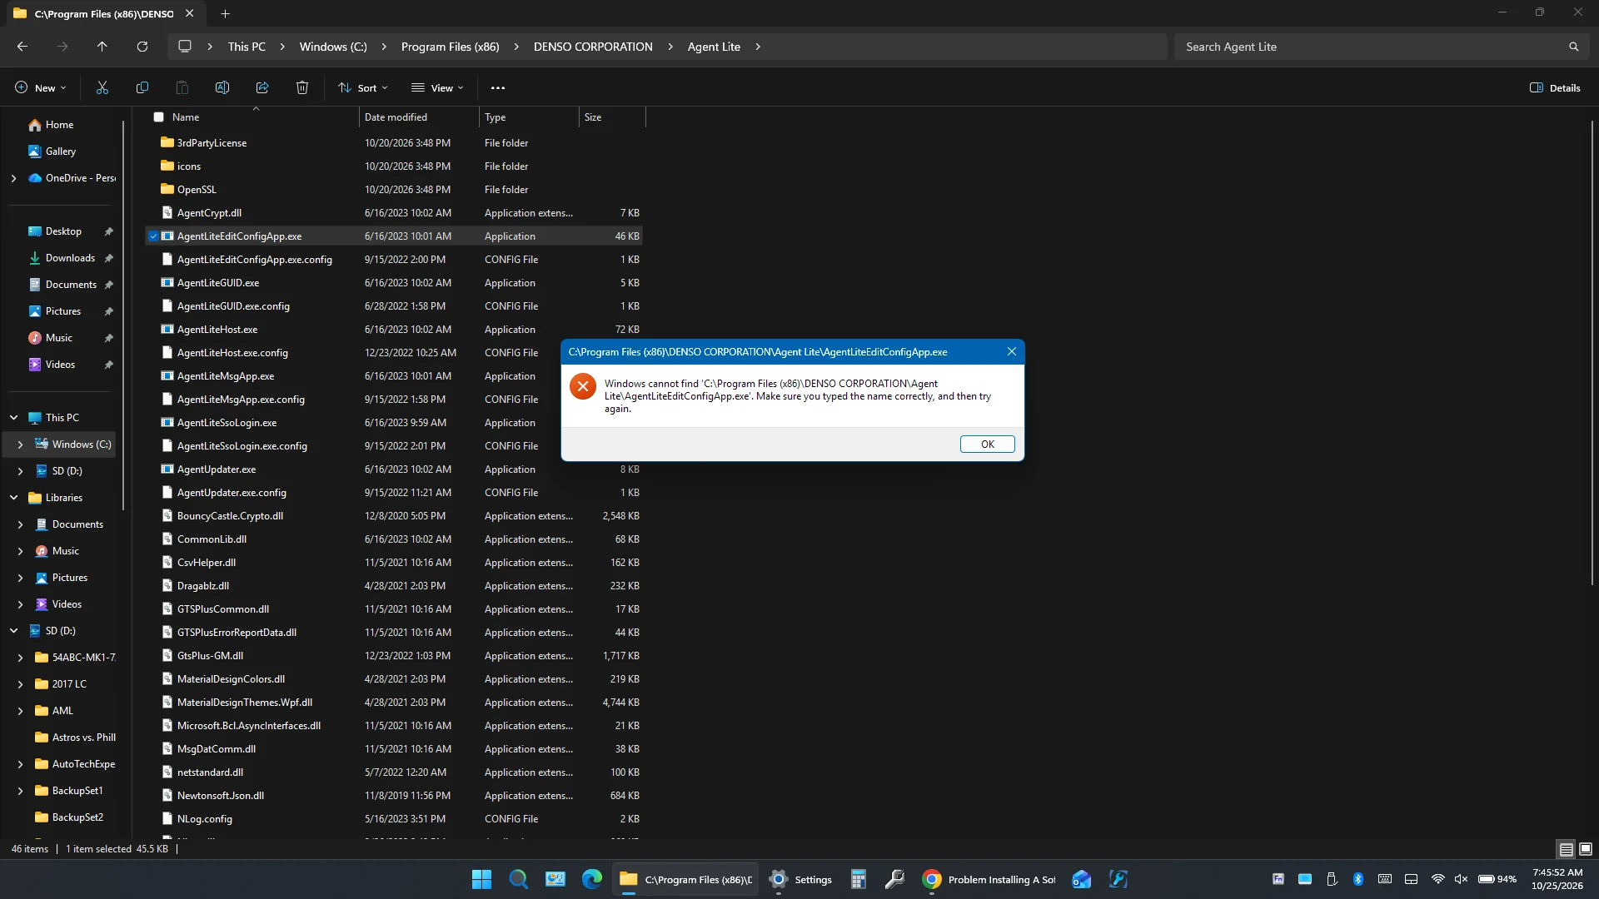Switch to details list view icon
The image size is (1599, 899).
click(x=1567, y=849)
